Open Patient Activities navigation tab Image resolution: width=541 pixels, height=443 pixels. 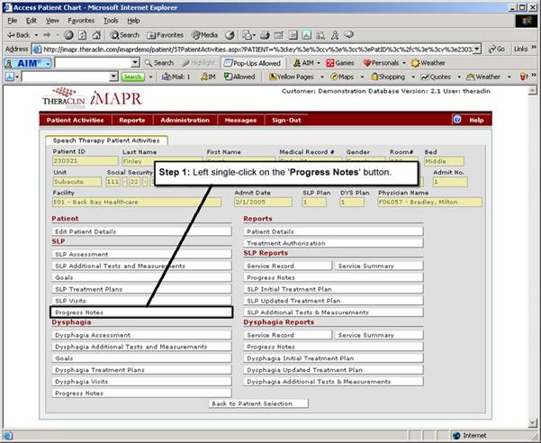pyautogui.click(x=76, y=120)
